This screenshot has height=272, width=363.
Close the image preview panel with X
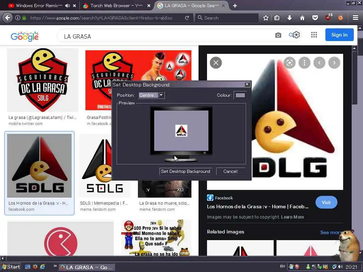click(x=216, y=63)
